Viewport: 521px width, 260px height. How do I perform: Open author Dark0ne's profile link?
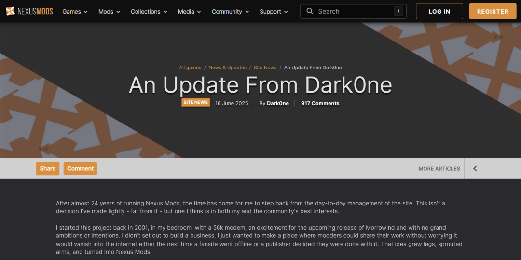pyautogui.click(x=278, y=103)
